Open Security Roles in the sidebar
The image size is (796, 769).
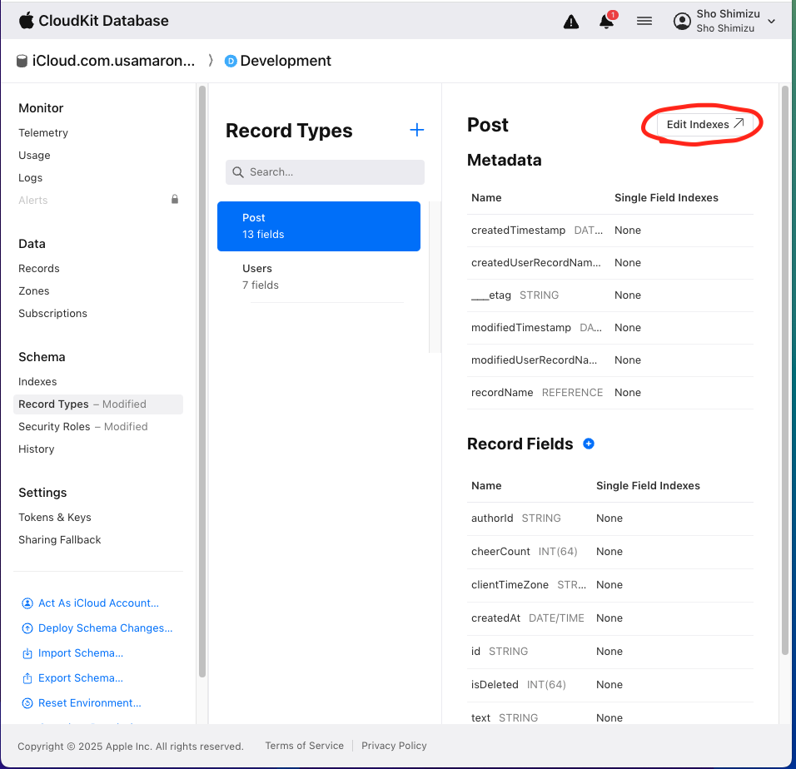tap(54, 427)
